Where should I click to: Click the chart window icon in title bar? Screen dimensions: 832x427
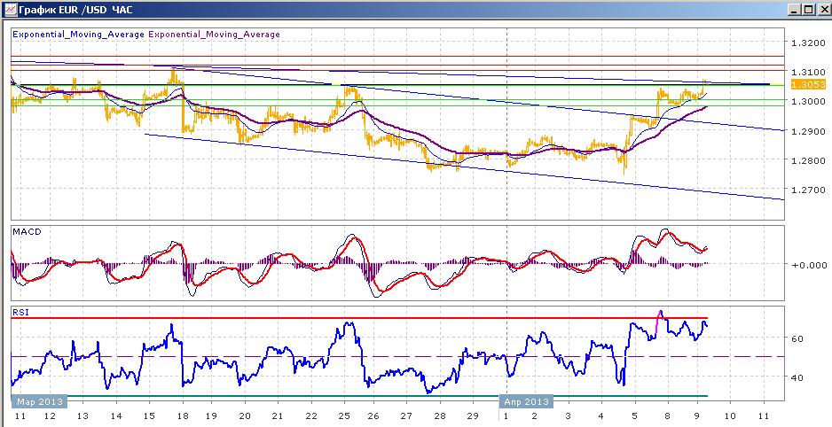tap(9, 9)
